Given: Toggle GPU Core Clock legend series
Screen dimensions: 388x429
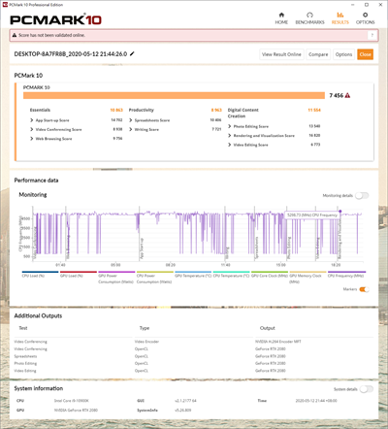Looking at the screenshot, I should tap(270, 274).
